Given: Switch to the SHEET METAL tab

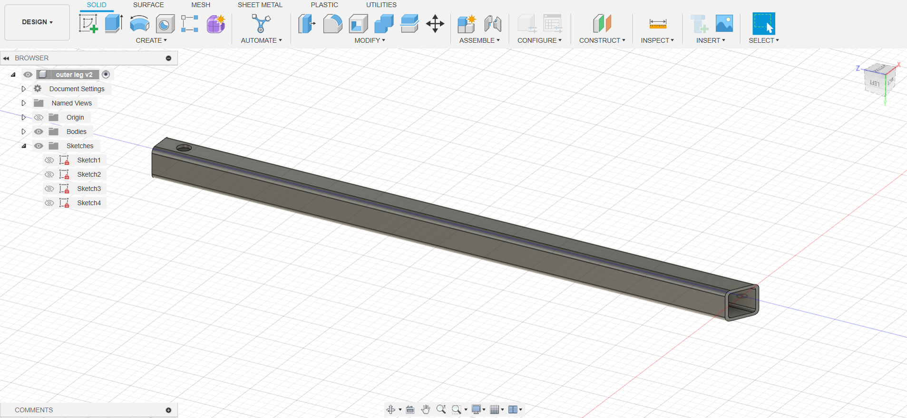Looking at the screenshot, I should [x=260, y=5].
